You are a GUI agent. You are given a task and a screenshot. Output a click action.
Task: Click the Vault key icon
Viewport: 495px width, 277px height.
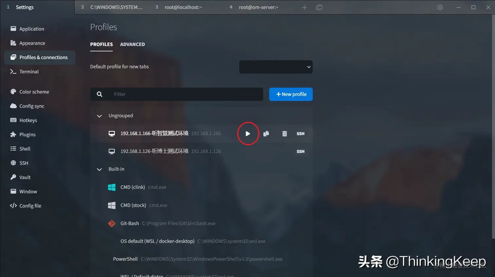click(x=13, y=177)
